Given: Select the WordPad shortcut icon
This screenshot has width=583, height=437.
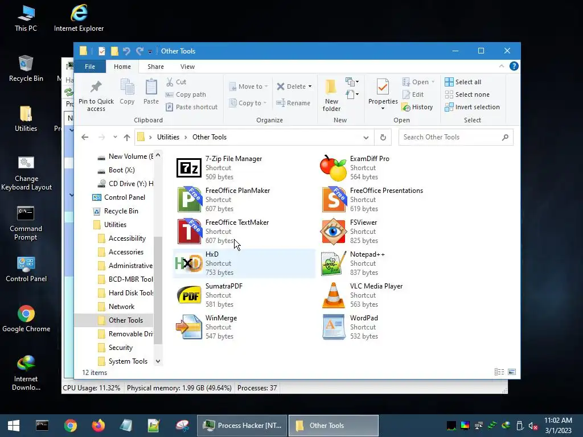Looking at the screenshot, I should pyautogui.click(x=333, y=327).
